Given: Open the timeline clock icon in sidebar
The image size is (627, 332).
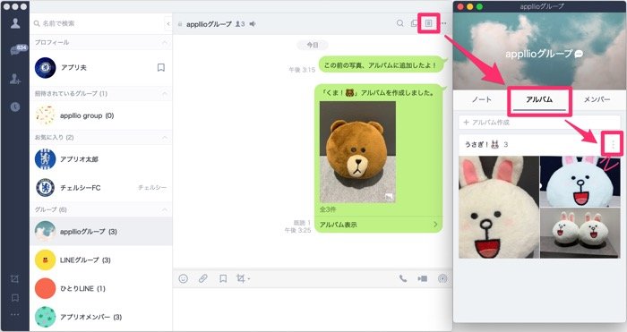Looking at the screenshot, I should (15, 106).
